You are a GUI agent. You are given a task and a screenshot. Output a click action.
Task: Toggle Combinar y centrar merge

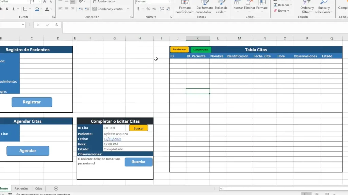click(108, 9)
